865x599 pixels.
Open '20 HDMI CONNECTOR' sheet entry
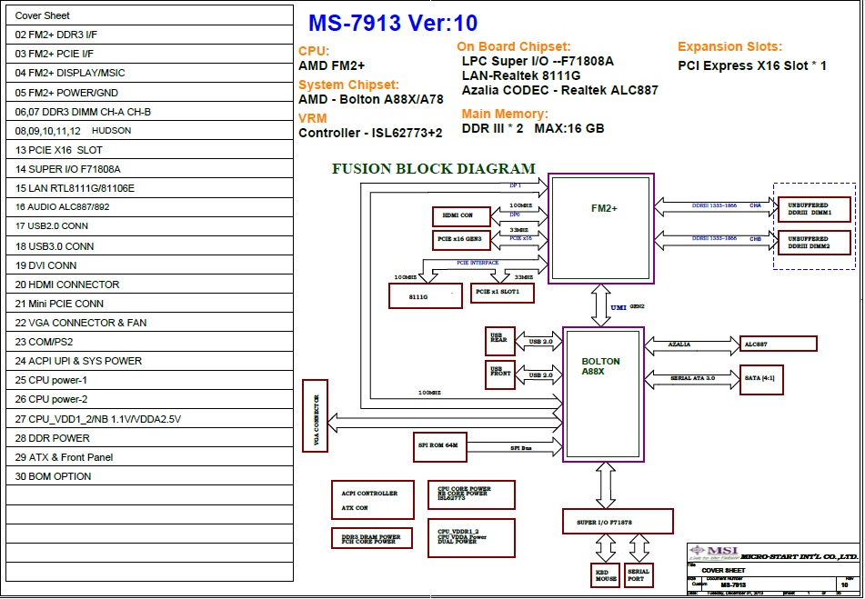click(x=149, y=285)
